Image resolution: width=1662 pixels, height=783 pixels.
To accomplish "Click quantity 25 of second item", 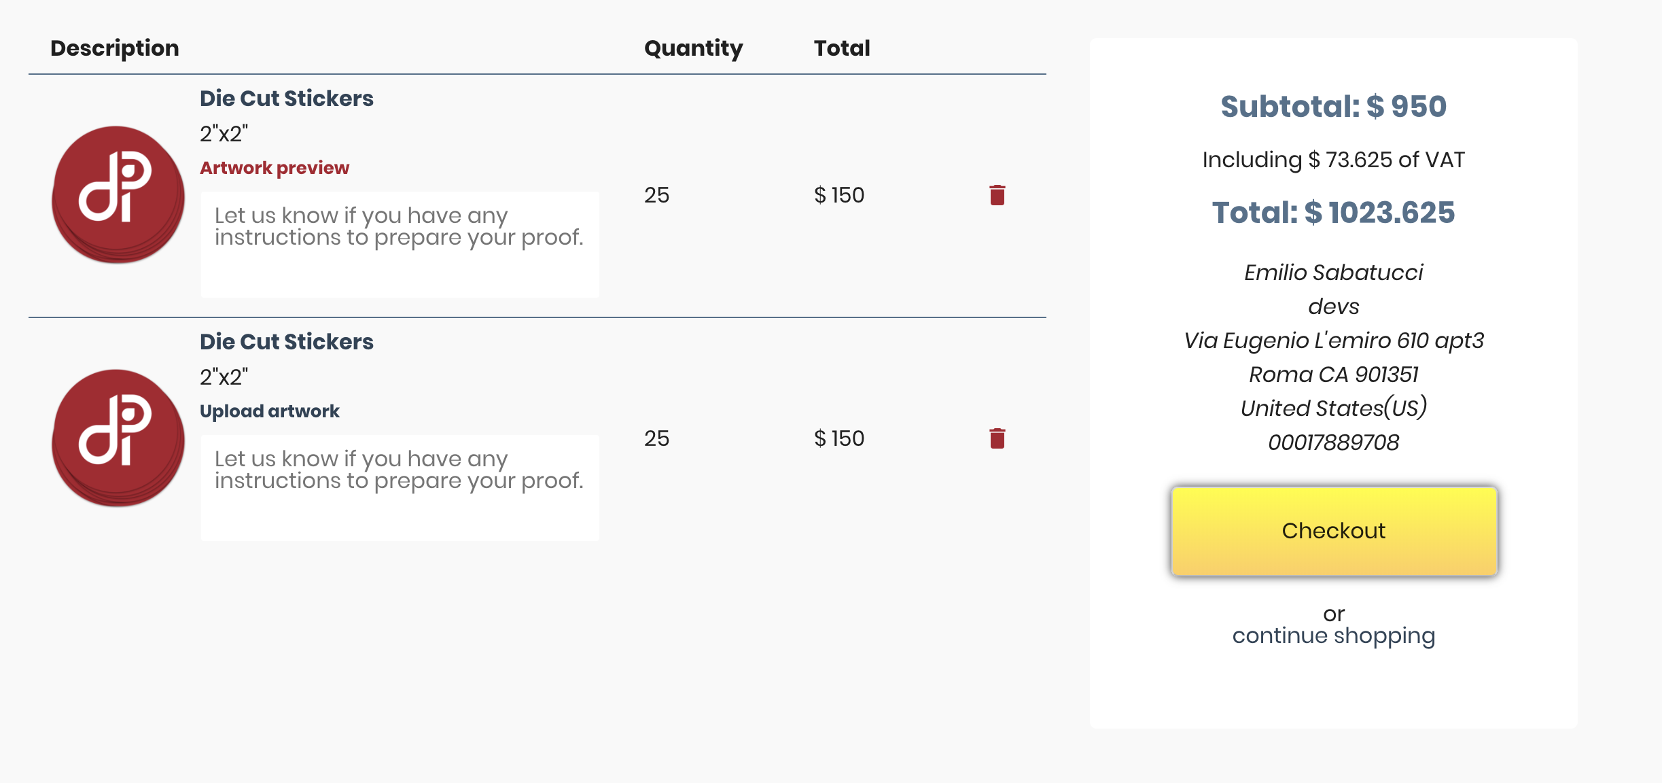I will [656, 438].
